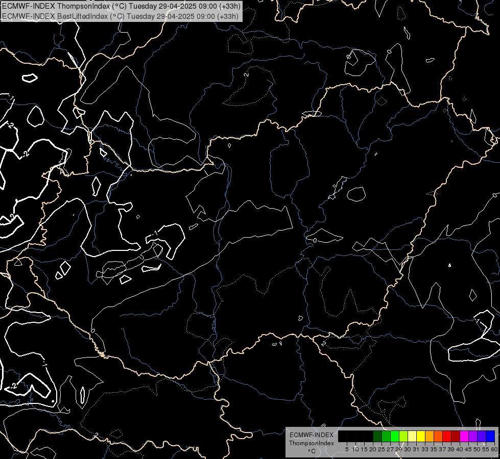Choose the orange 33–35 legend swatch

point(430,436)
